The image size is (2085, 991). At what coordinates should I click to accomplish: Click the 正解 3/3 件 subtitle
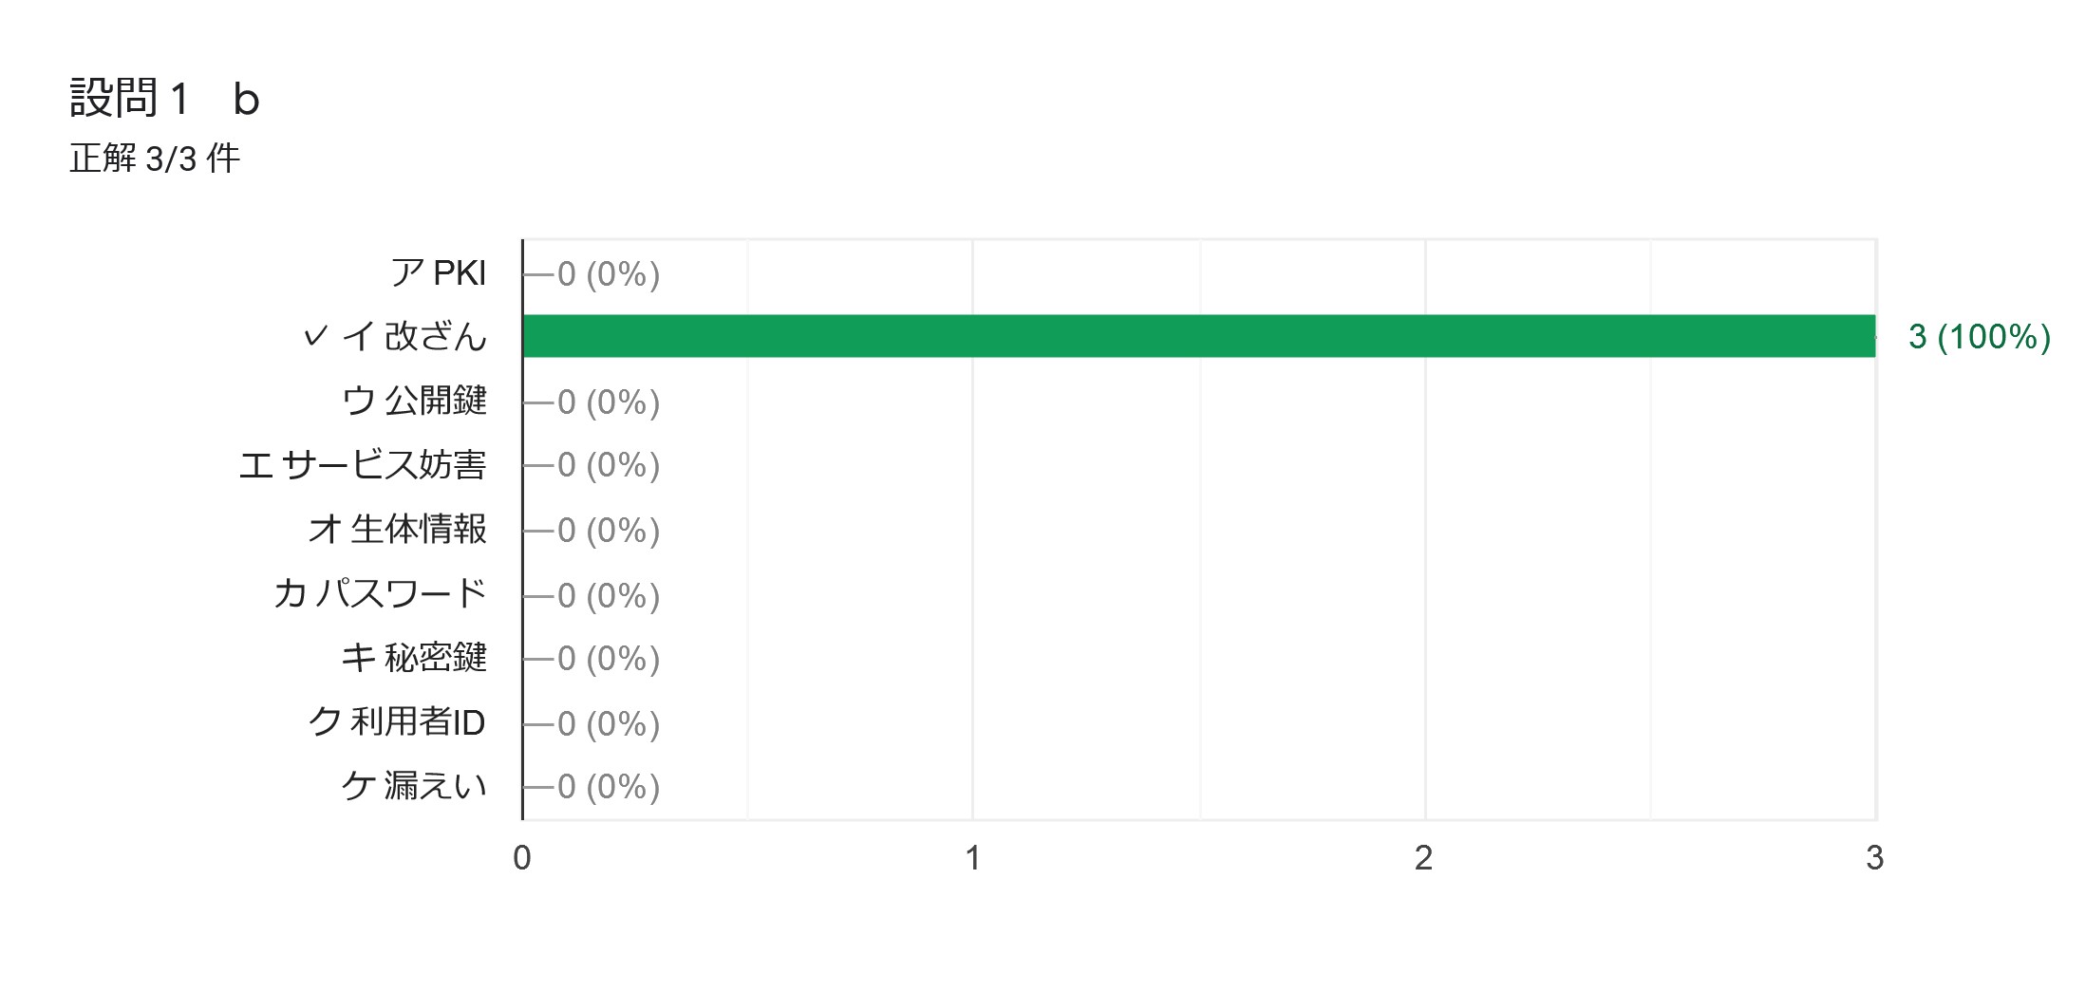coord(155,158)
